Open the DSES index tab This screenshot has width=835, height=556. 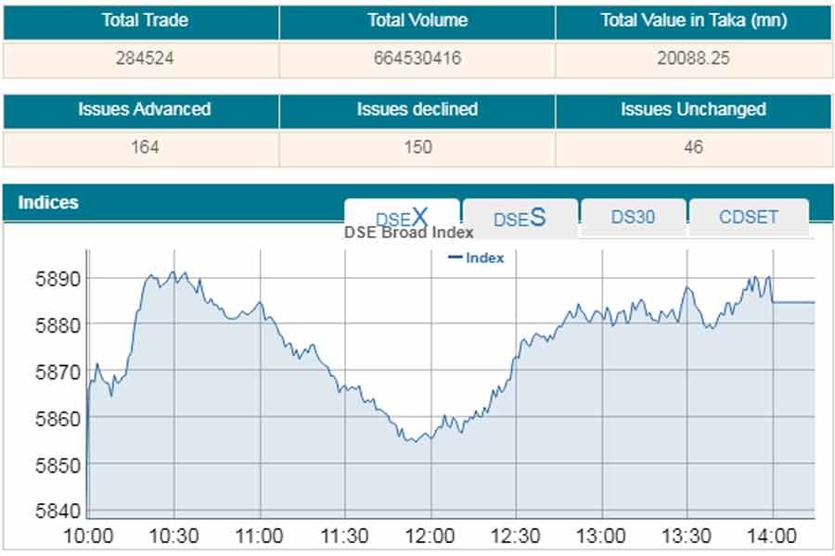click(520, 218)
